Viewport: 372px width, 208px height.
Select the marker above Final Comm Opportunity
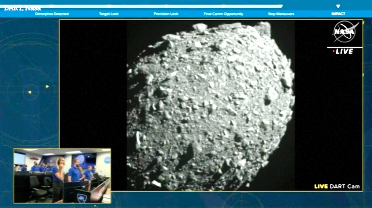click(x=223, y=6)
